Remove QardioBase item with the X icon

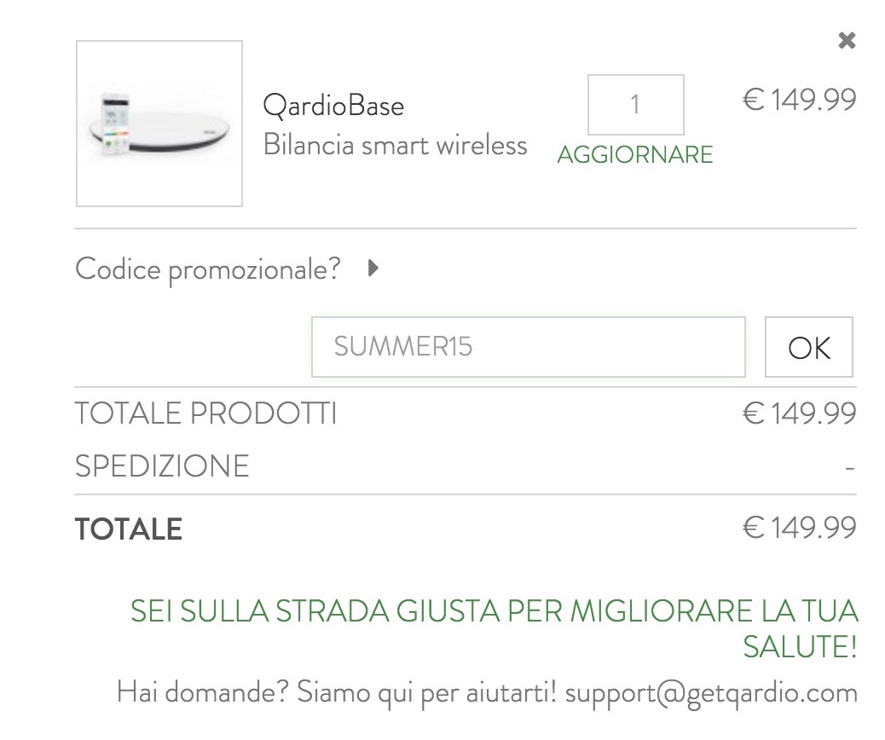pos(846,40)
